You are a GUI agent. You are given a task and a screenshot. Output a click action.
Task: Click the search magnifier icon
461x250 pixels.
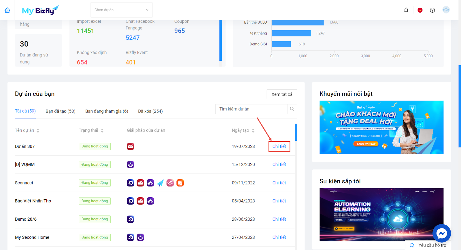(292, 109)
